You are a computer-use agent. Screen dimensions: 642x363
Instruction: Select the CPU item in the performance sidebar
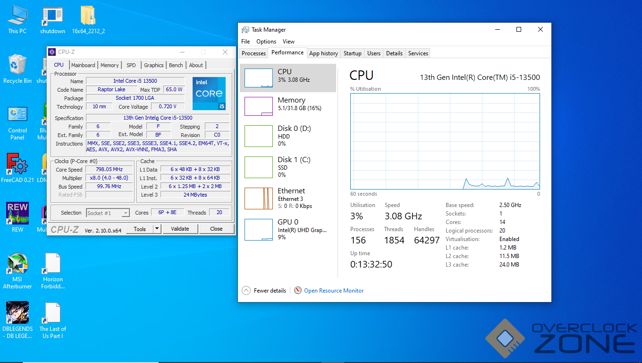tap(288, 78)
